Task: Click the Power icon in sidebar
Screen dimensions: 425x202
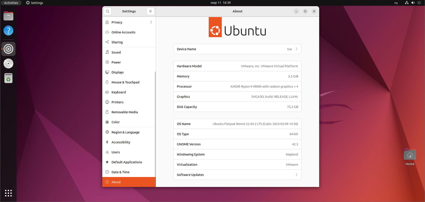Action: (107, 62)
